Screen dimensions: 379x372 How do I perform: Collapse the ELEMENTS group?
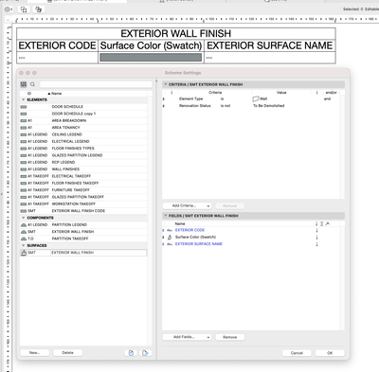pos(23,99)
